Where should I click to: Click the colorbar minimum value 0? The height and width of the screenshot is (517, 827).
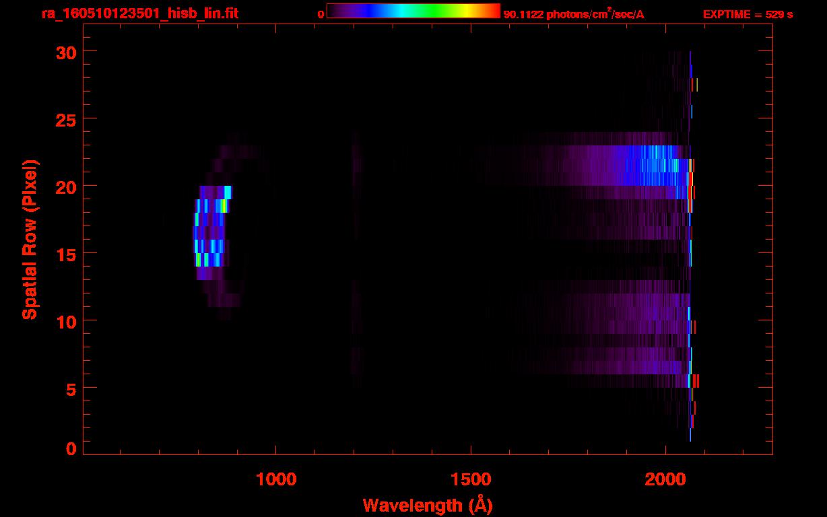click(x=321, y=14)
